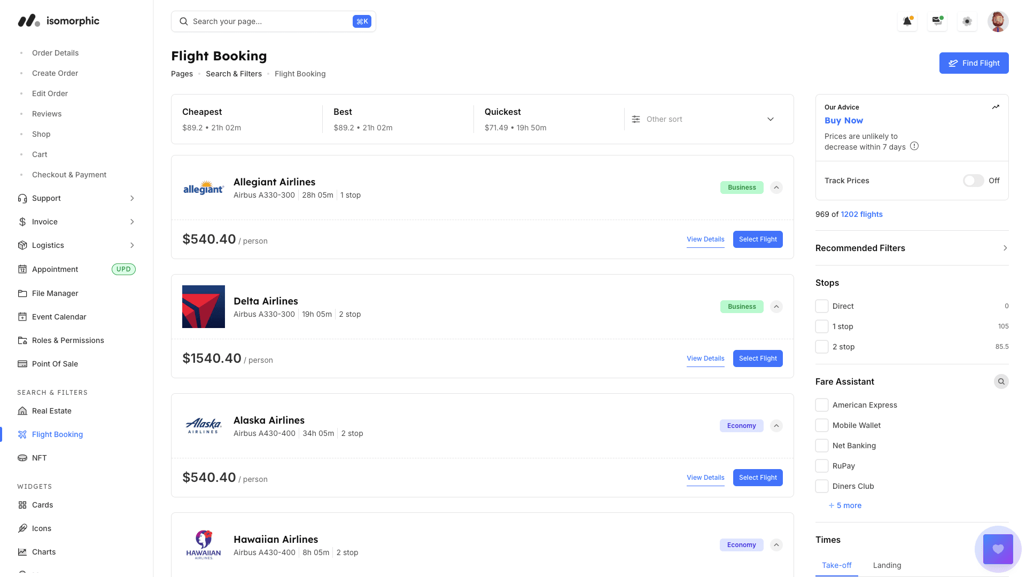Image resolution: width=1026 pixels, height=577 pixels.
Task: Check the Net Banking checkbox
Action: point(822,446)
